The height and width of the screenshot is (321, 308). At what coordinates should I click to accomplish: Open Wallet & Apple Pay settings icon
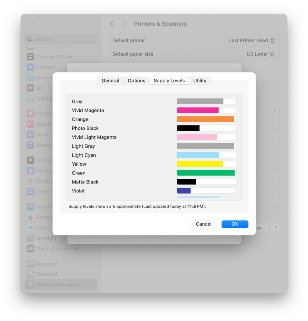click(30, 248)
